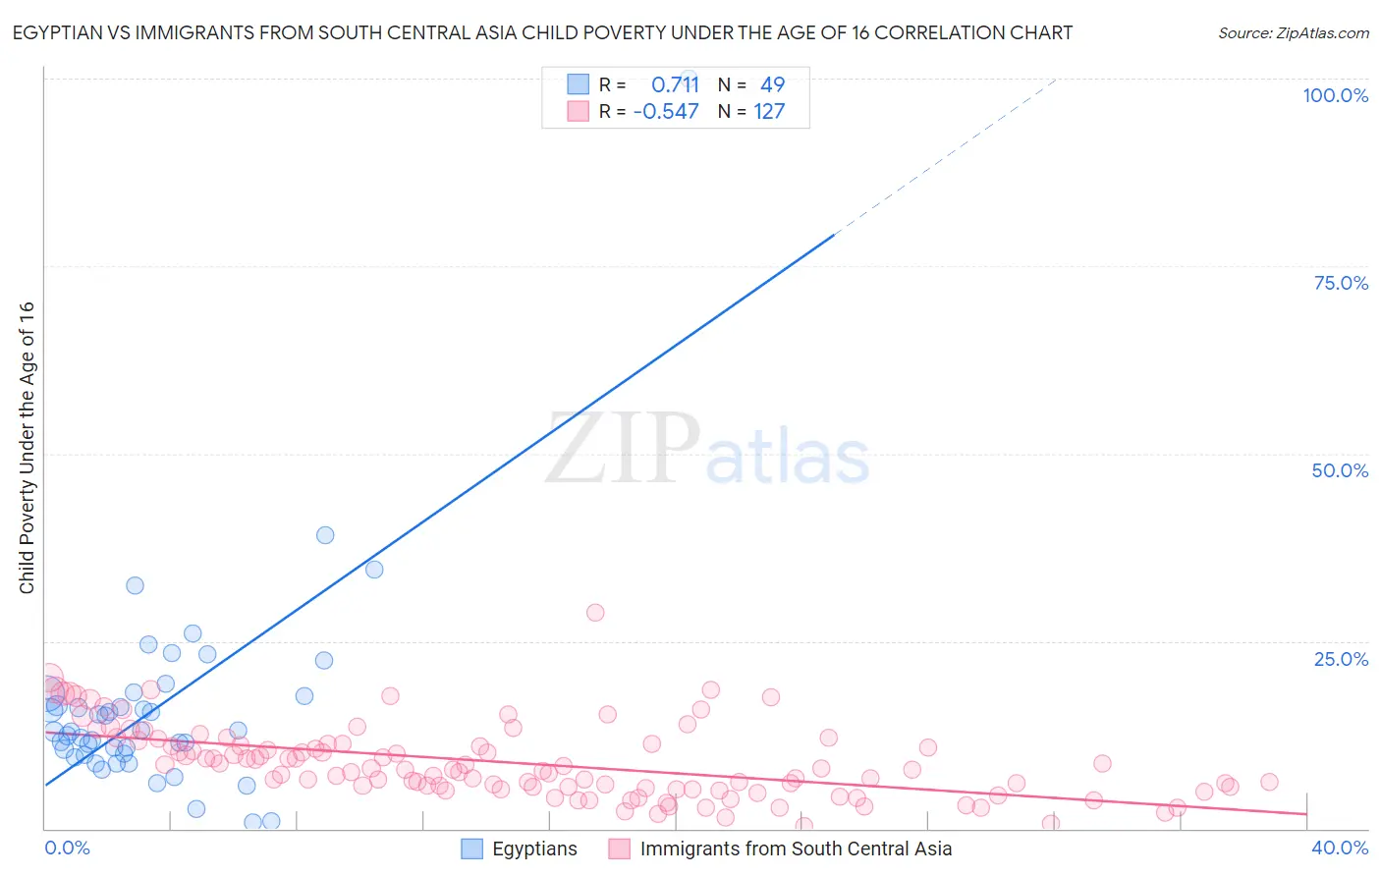1381x876 pixels.
Task: Toggle the Egyptians series legend label
Action: [x=534, y=849]
